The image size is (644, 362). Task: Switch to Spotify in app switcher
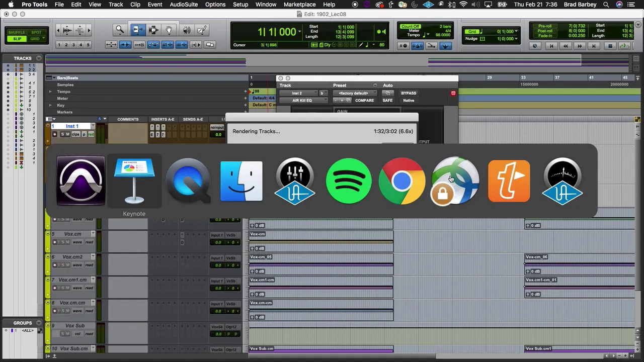(x=349, y=181)
